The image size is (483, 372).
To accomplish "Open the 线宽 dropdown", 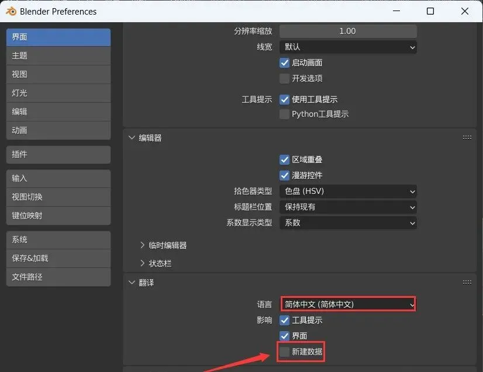I will tap(348, 47).
